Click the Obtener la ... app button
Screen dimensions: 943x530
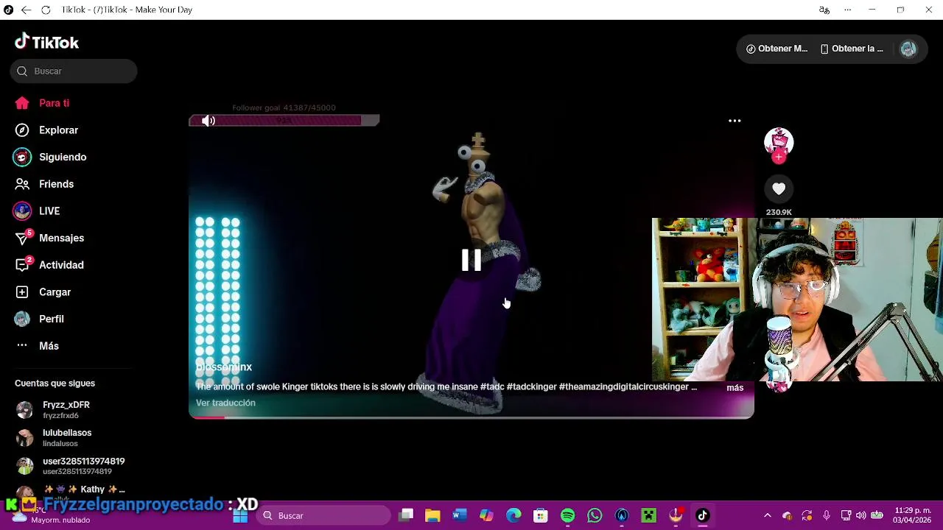click(852, 49)
